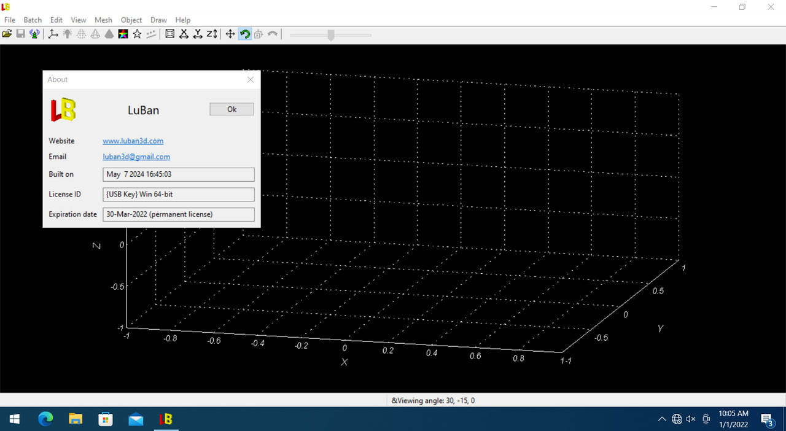Open the Windows Start menu
The width and height of the screenshot is (786, 431).
point(15,419)
